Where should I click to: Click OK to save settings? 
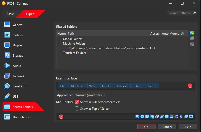pyautogui.click(x=146, y=127)
